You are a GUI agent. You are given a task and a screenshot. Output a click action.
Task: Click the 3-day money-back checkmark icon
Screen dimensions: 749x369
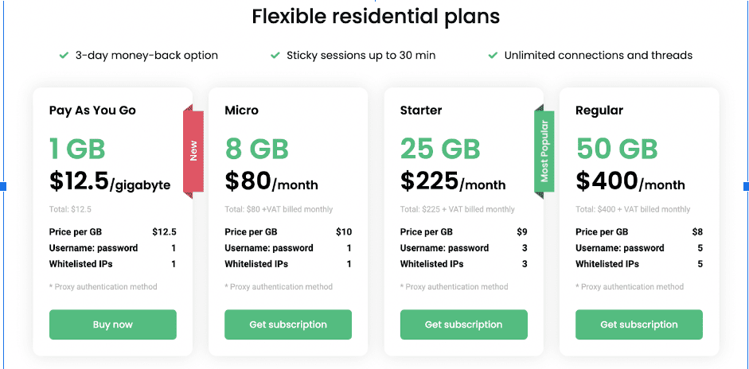64,56
